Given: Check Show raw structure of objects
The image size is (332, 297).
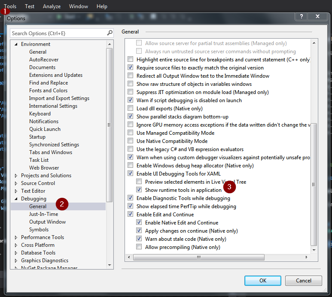Looking at the screenshot, I should coord(130,84).
